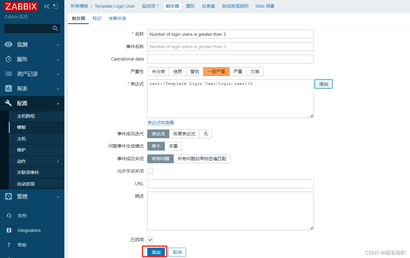Click the 名称 input field
The width and height of the screenshot is (410, 258).
[x=230, y=34]
